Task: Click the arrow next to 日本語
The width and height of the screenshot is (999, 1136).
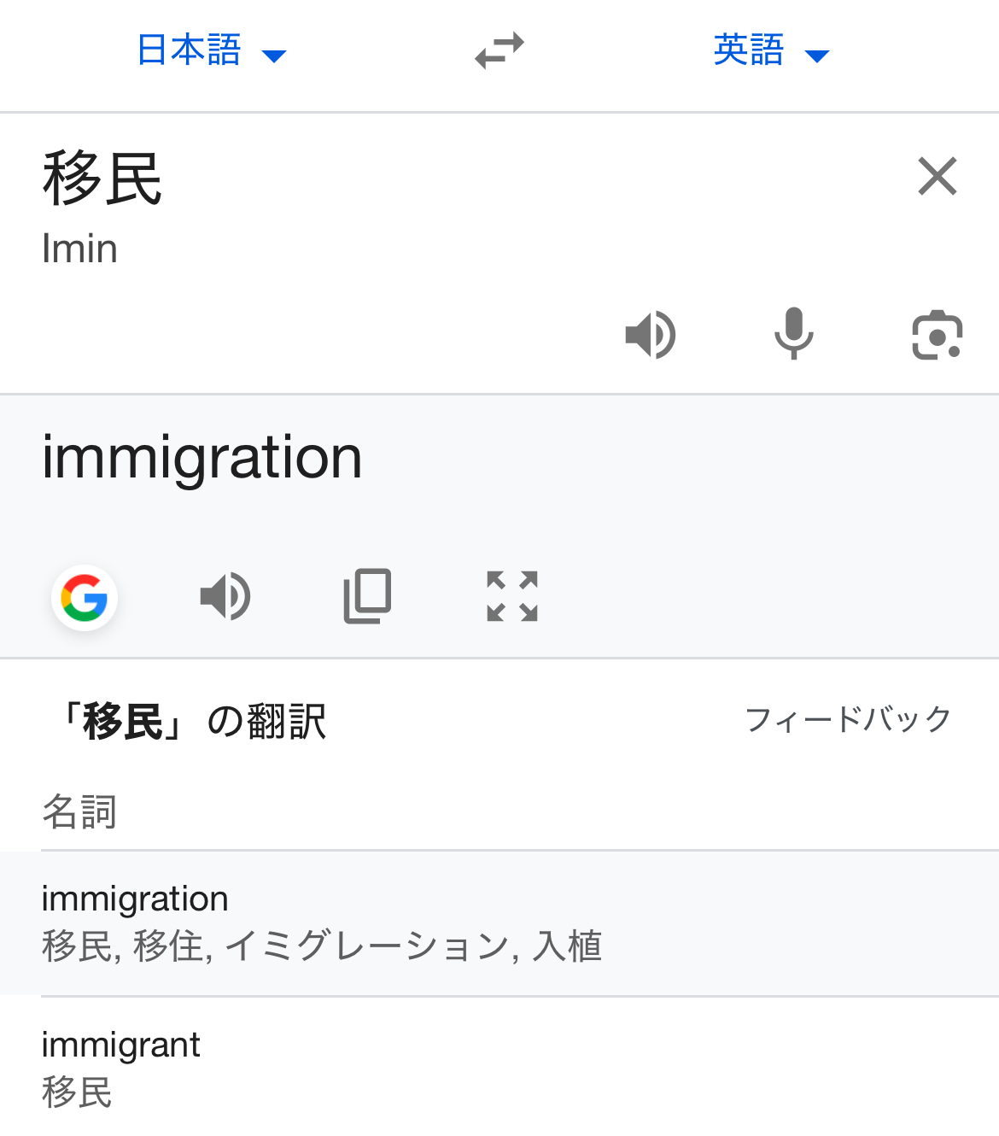Action: (274, 56)
